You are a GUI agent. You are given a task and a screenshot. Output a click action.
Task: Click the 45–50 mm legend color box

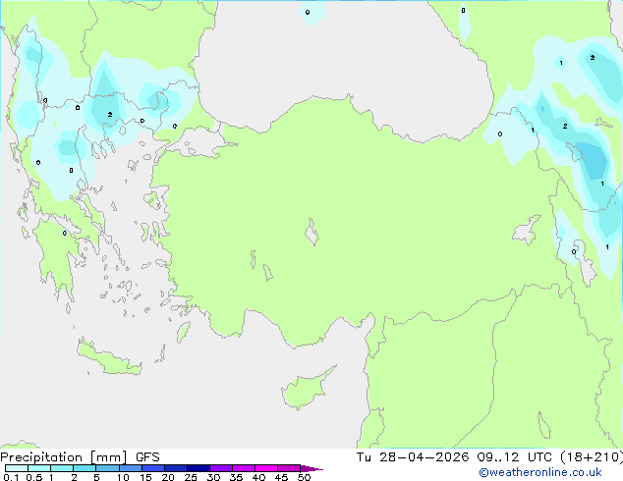pos(289,468)
